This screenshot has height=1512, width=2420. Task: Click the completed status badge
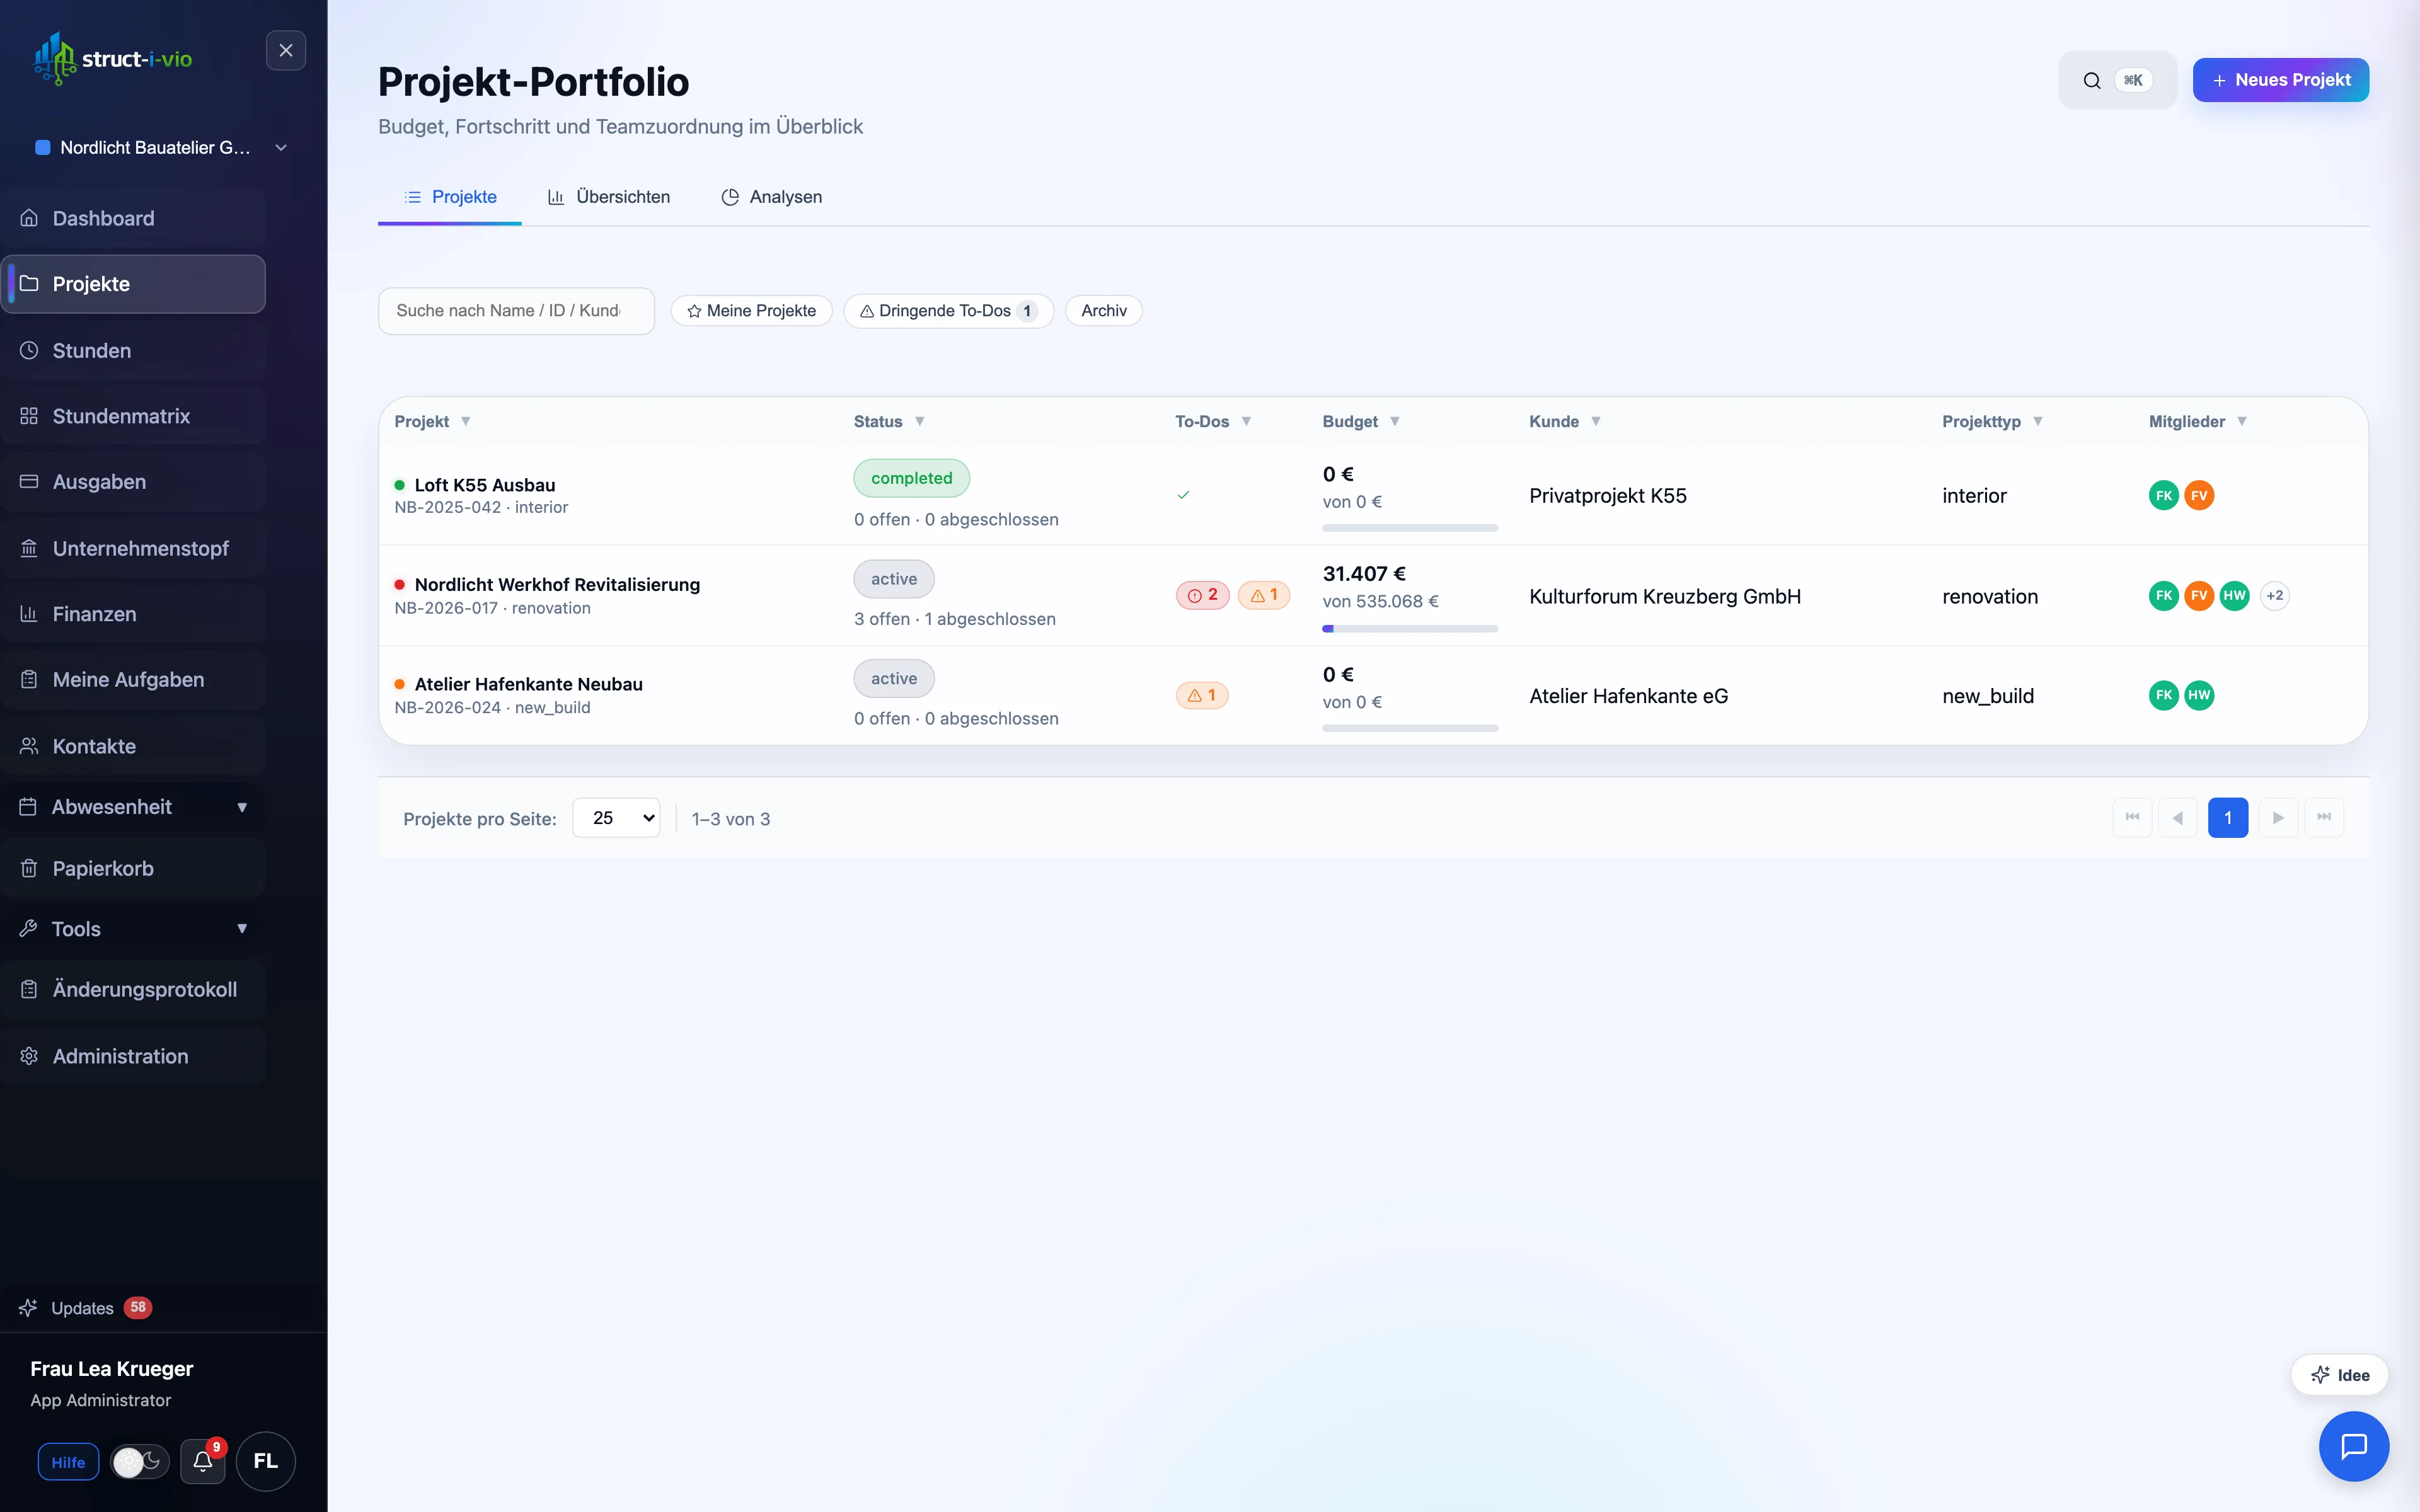(x=911, y=478)
